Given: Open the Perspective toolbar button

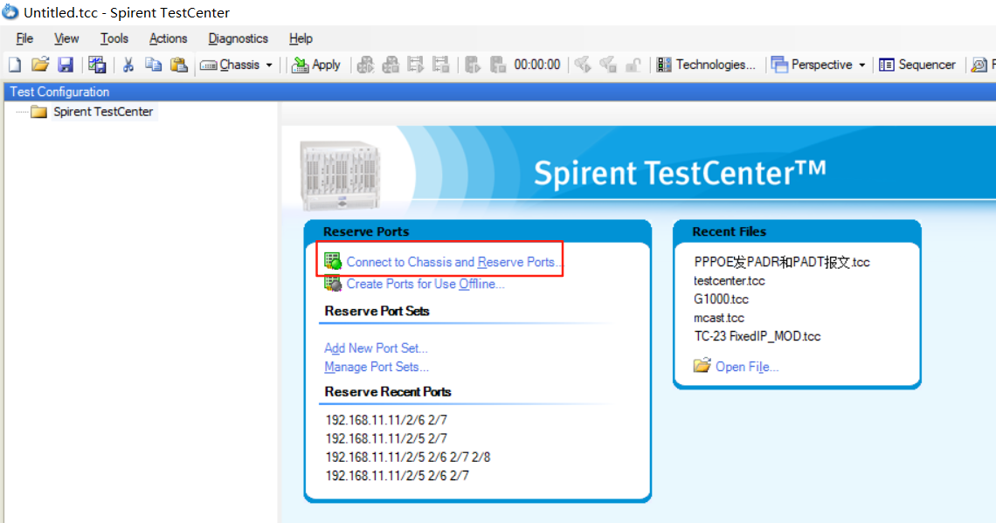Looking at the screenshot, I should [x=812, y=65].
